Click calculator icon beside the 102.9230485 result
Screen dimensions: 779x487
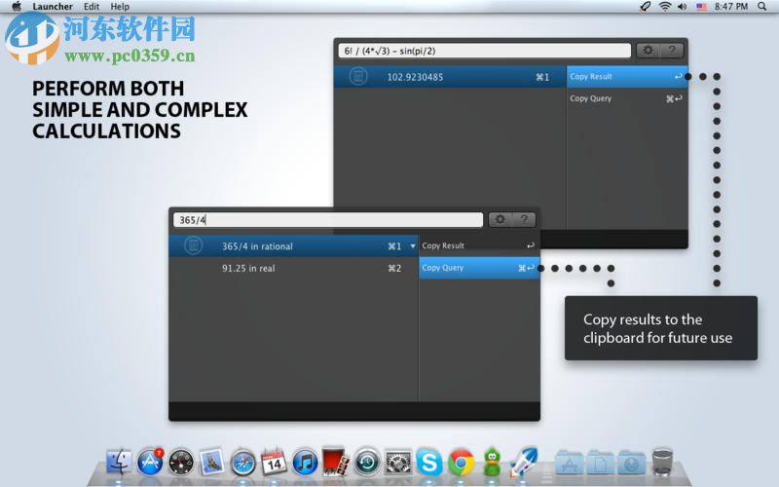[x=357, y=77]
